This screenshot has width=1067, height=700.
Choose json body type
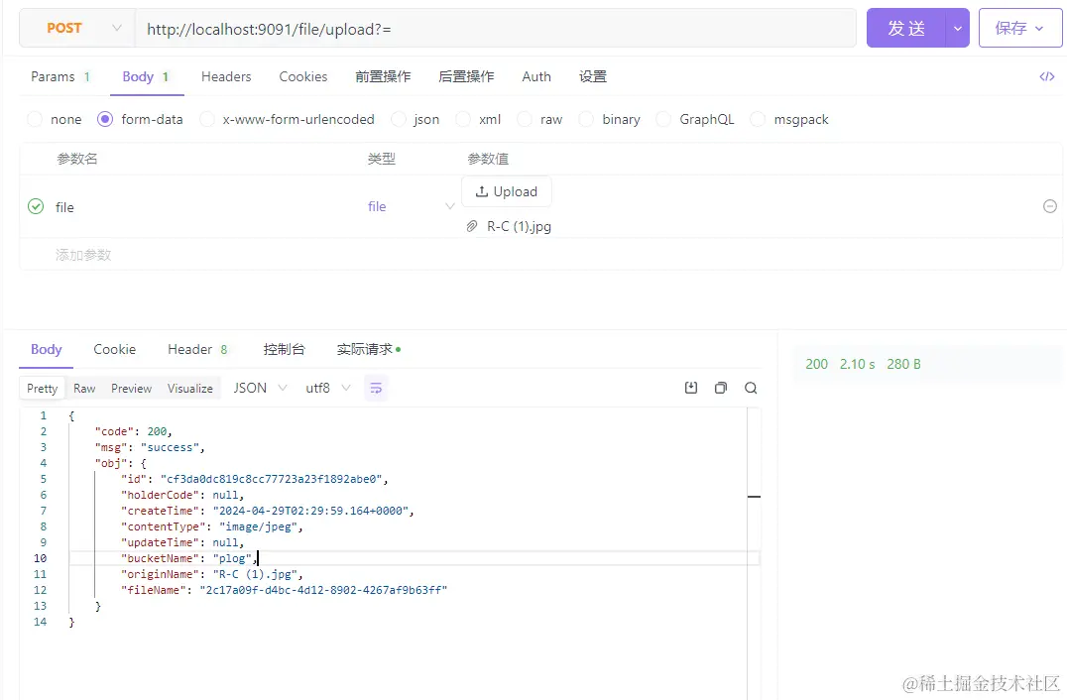click(x=415, y=119)
